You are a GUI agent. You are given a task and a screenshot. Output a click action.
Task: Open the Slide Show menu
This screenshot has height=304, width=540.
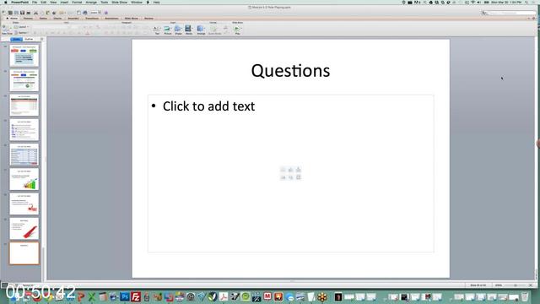coord(120,3)
